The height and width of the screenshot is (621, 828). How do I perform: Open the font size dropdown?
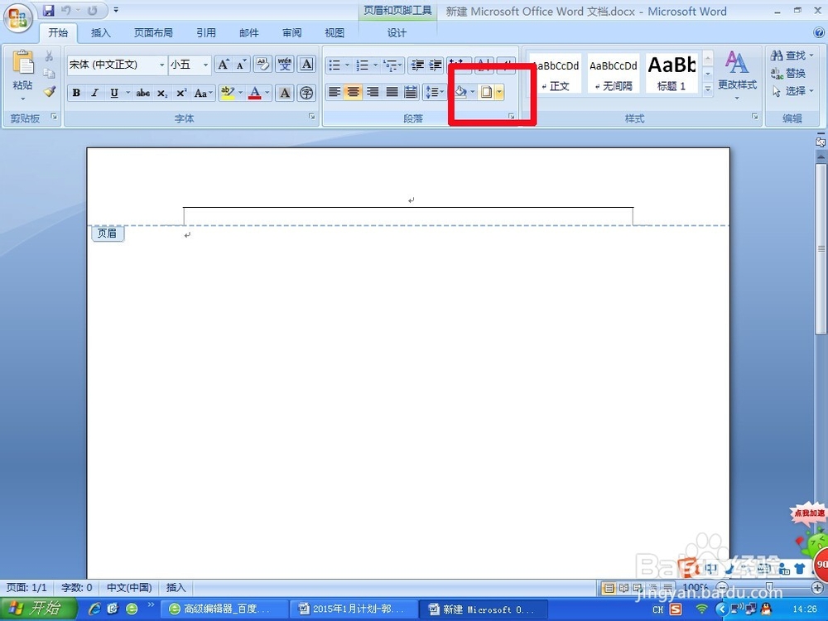(206, 64)
